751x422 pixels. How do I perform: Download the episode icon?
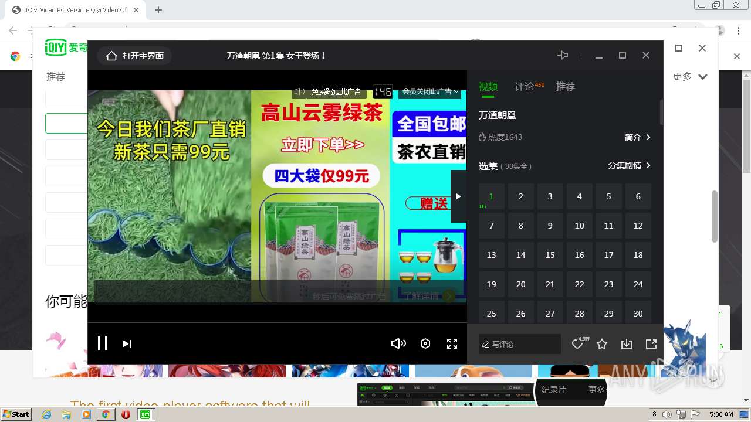tap(627, 344)
